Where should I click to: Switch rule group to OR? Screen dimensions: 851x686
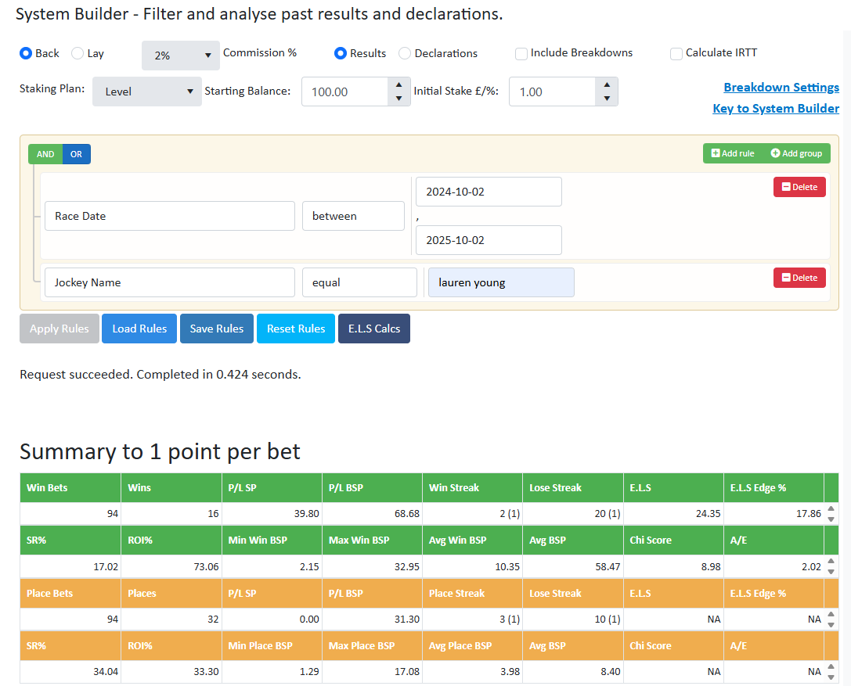pyautogui.click(x=76, y=154)
